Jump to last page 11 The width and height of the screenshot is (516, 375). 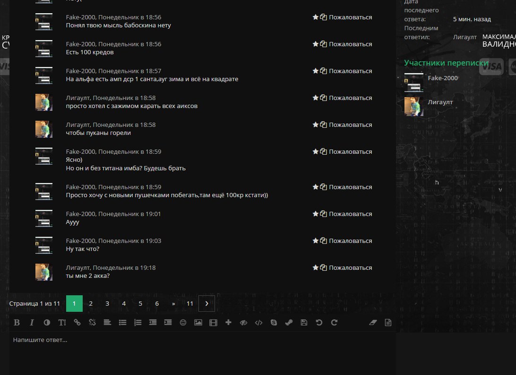pyautogui.click(x=190, y=303)
